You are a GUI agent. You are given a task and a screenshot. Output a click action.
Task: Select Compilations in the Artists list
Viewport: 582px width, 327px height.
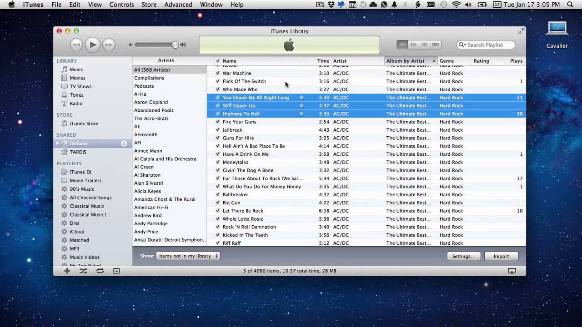(x=169, y=78)
